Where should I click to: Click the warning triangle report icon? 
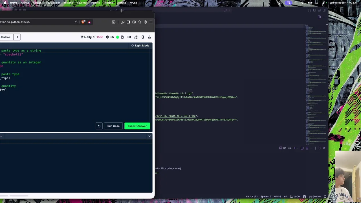tap(149, 37)
